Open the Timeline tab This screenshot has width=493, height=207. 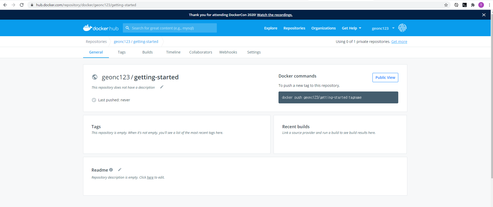pos(173,52)
